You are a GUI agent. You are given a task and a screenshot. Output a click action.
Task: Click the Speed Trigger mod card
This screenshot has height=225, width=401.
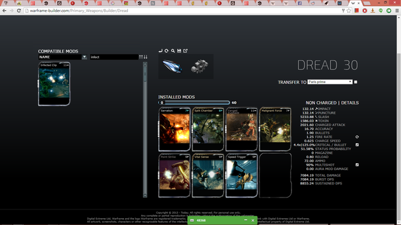(x=241, y=176)
